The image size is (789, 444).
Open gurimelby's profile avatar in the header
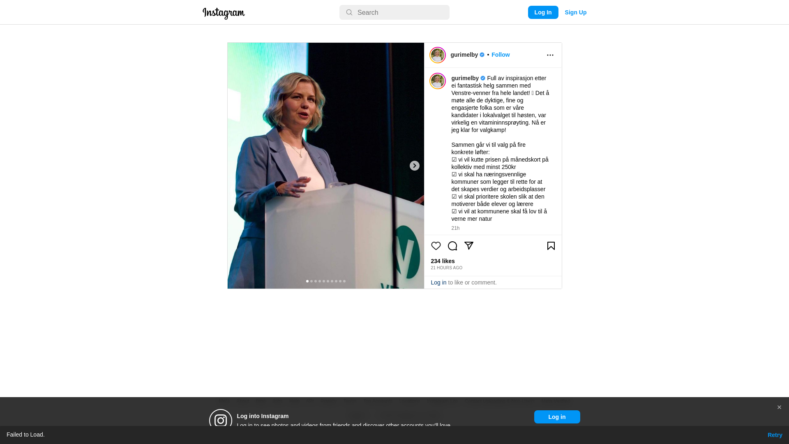tap(438, 55)
